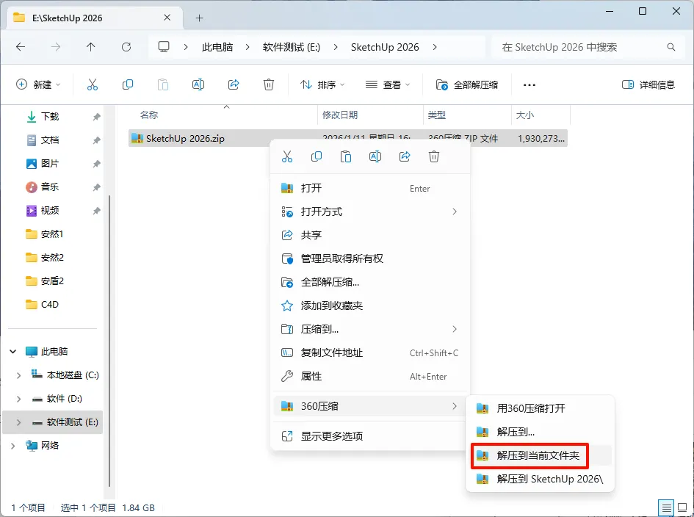
Task: Go back with the back arrow
Action: (x=21, y=47)
